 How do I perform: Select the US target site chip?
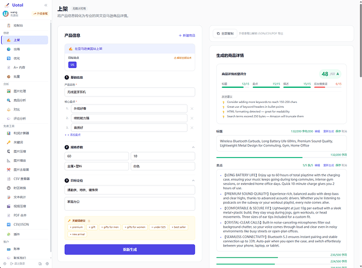[72, 65]
